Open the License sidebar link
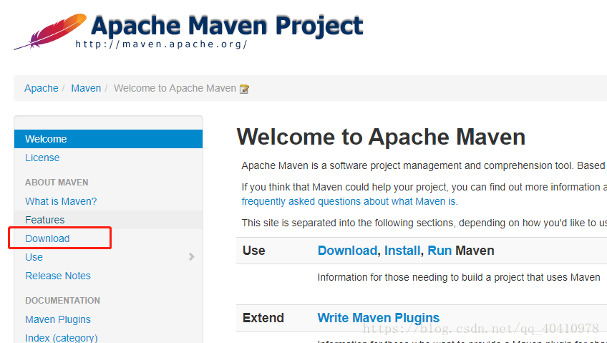The image size is (607, 343). point(42,158)
